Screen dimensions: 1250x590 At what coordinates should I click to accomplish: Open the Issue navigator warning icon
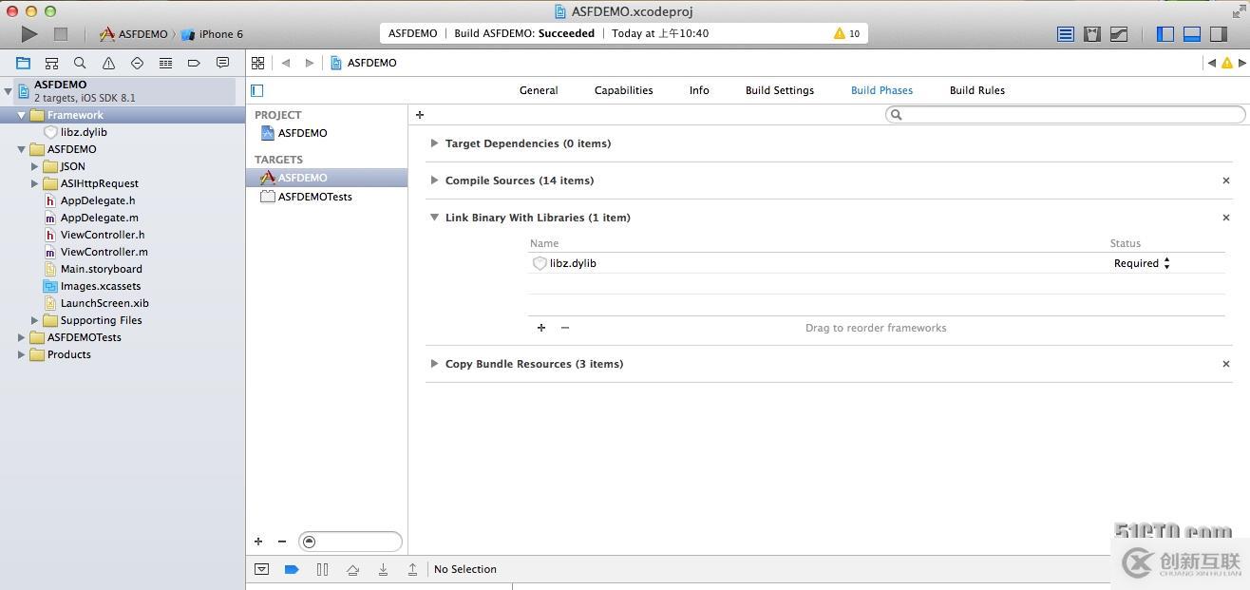(x=108, y=63)
